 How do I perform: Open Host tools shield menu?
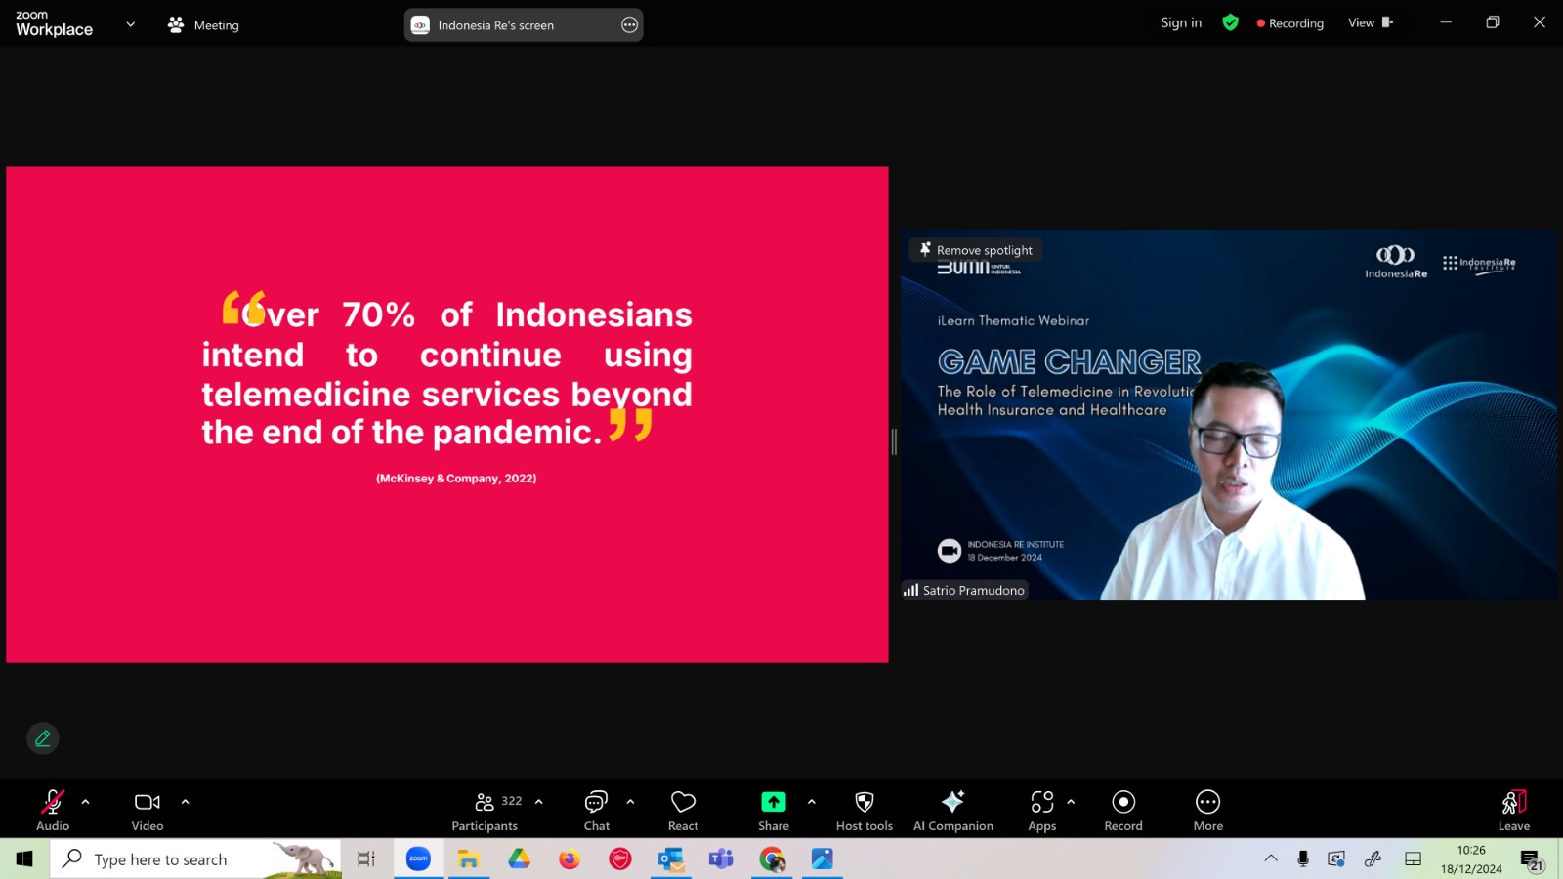[864, 811]
